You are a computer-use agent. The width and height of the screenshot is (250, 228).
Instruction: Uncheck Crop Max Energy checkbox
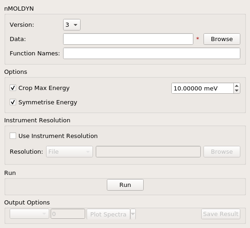[13, 88]
